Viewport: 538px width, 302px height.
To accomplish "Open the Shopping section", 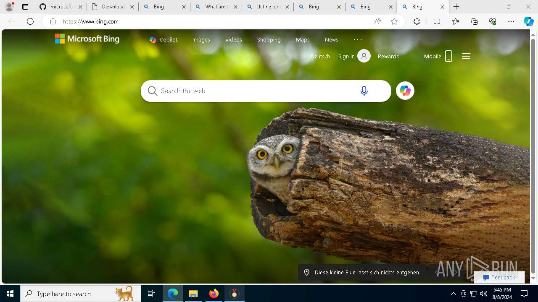I will click(x=269, y=39).
